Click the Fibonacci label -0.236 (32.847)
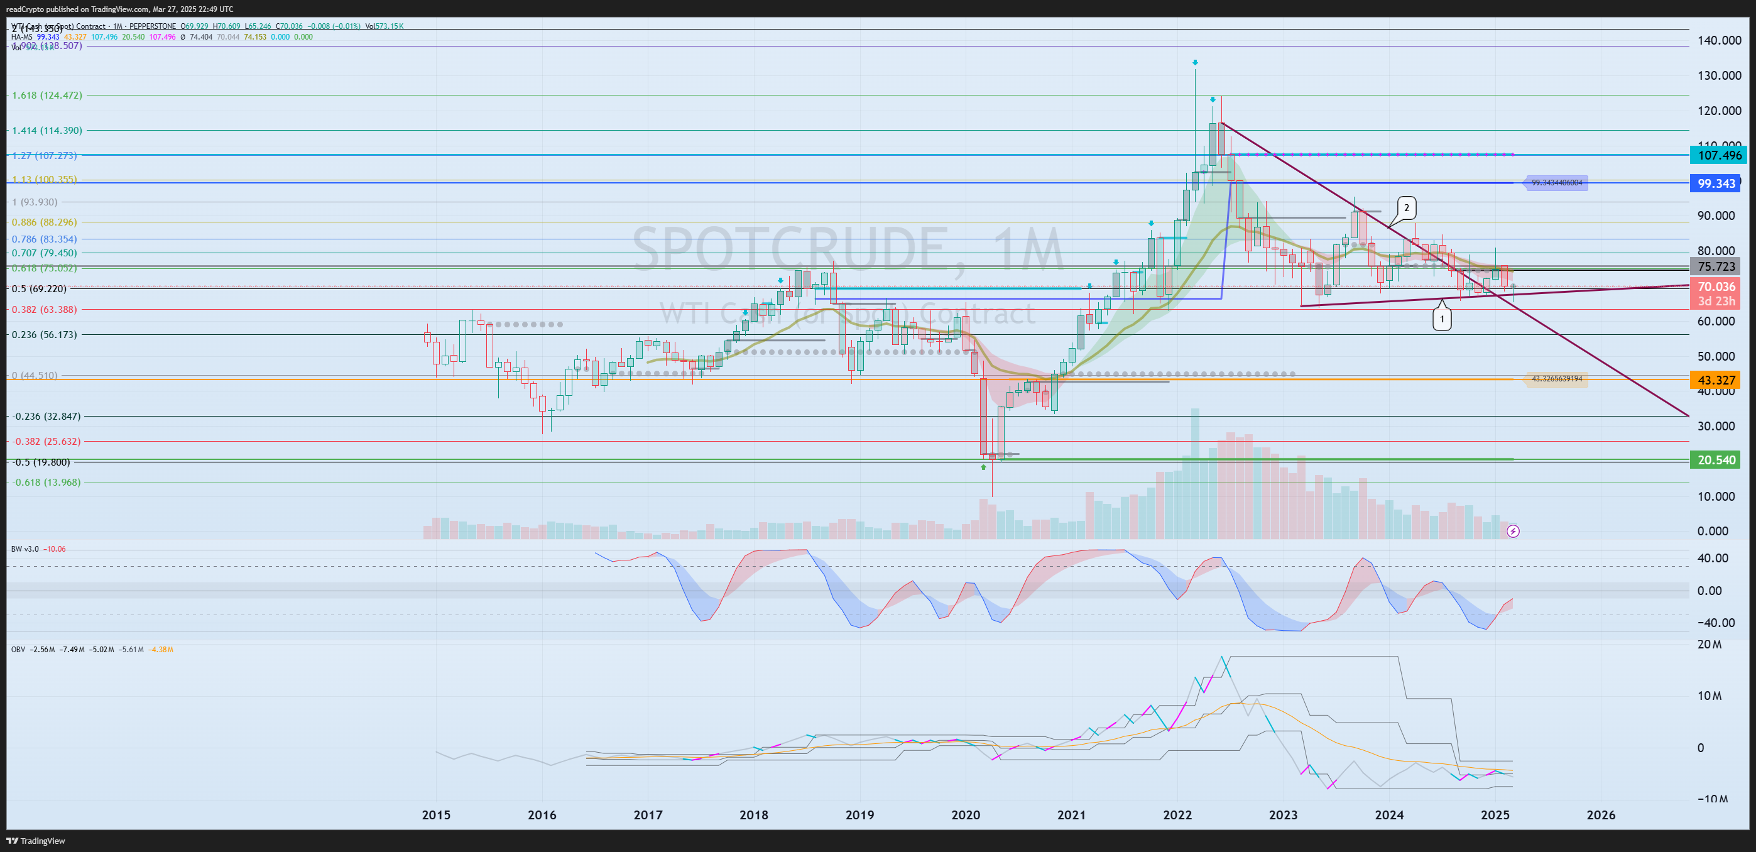The height and width of the screenshot is (852, 1756). point(46,417)
